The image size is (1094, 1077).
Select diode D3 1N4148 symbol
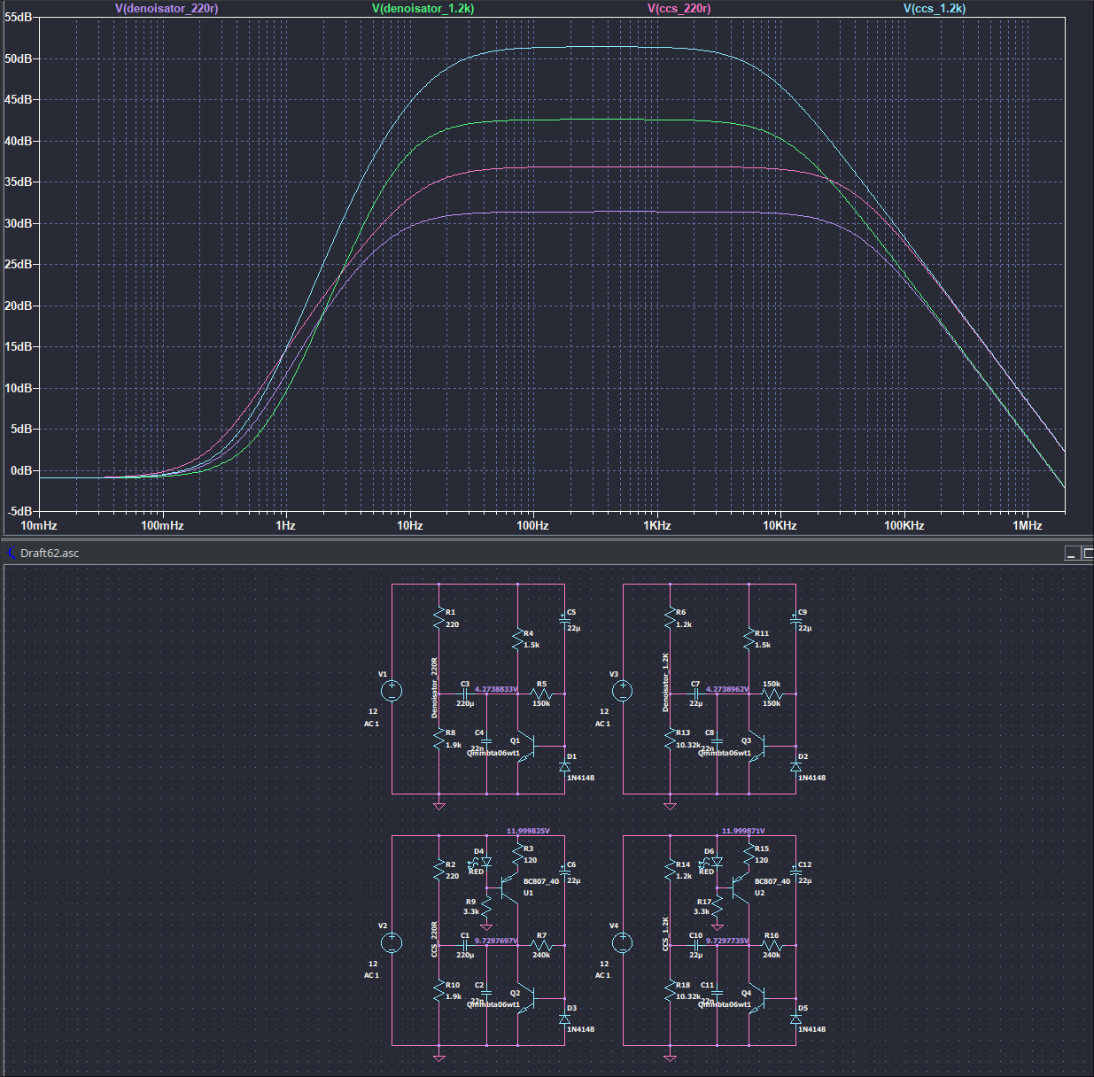(x=564, y=1019)
